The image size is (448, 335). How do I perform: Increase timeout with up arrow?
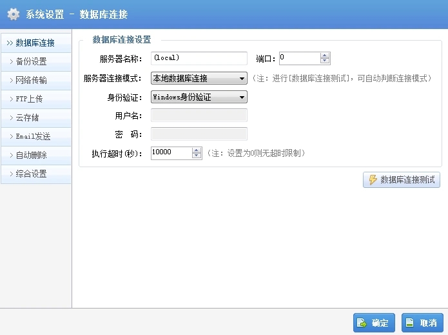[x=197, y=150]
